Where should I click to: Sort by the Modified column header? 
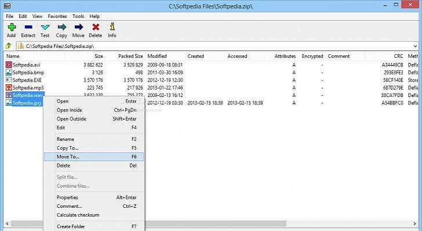[157, 56]
